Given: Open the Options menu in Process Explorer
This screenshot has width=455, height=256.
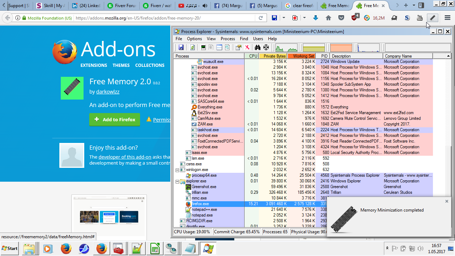Looking at the screenshot, I should [x=194, y=39].
